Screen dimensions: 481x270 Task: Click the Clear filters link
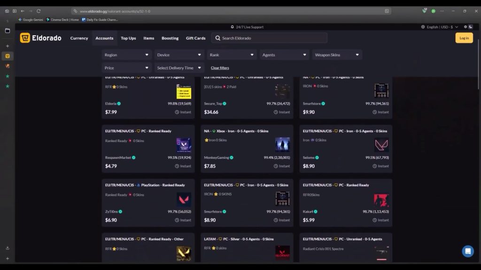click(x=220, y=68)
